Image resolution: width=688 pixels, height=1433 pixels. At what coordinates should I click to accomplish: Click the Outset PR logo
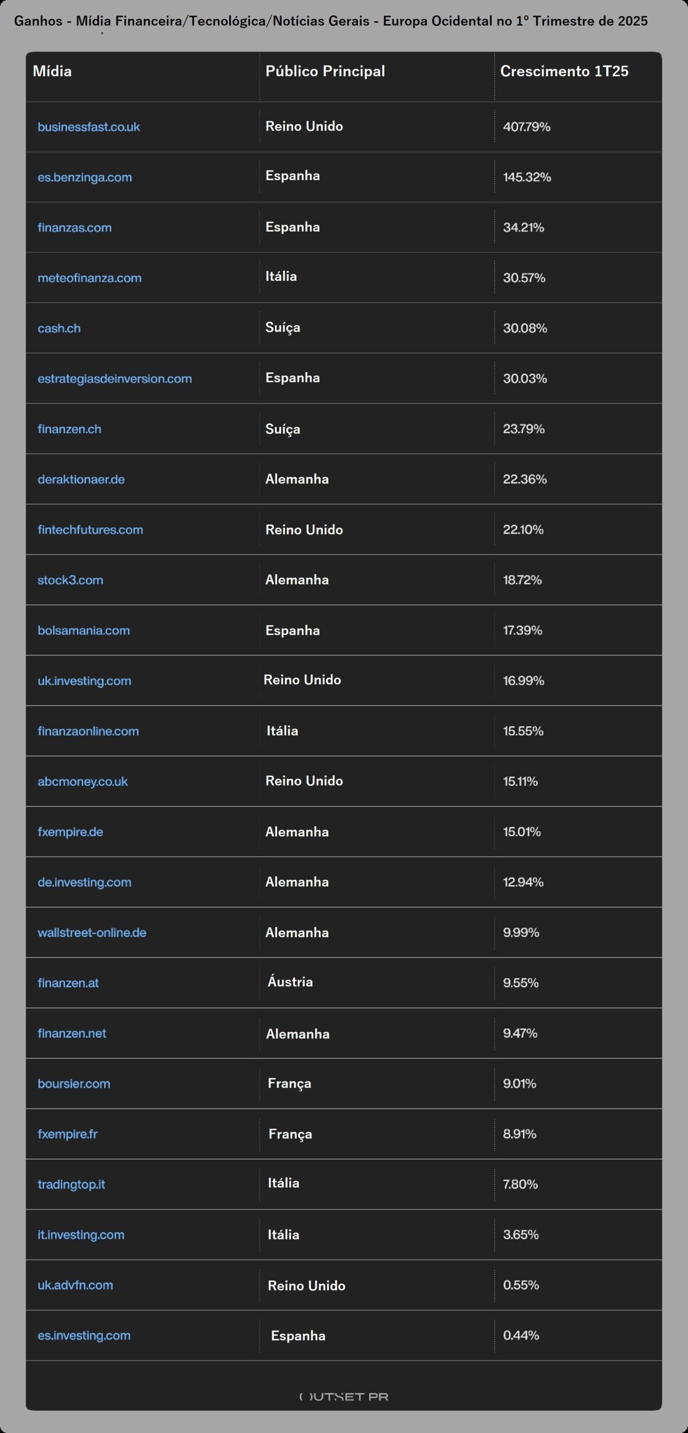click(343, 1397)
